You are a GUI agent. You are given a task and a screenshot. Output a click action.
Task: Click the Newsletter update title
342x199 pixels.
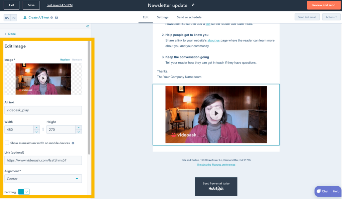click(x=168, y=5)
